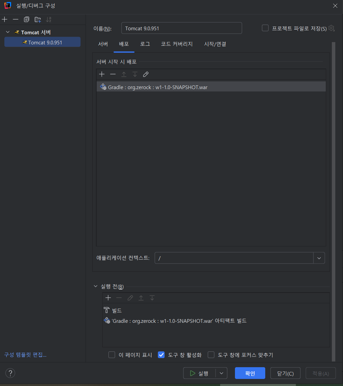Sort configurations alphabetically
The width and height of the screenshot is (343, 386).
pyautogui.click(x=49, y=20)
